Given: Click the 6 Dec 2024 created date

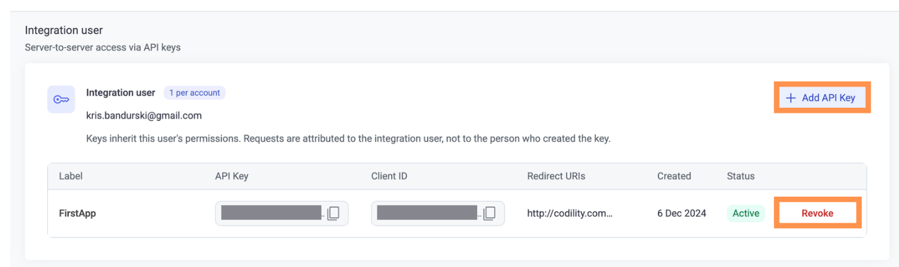Looking at the screenshot, I should point(682,214).
